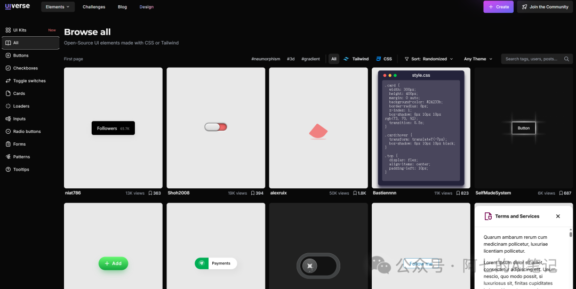This screenshot has width=576, height=289.
Task: Open Toggle switches category
Action: point(30,81)
